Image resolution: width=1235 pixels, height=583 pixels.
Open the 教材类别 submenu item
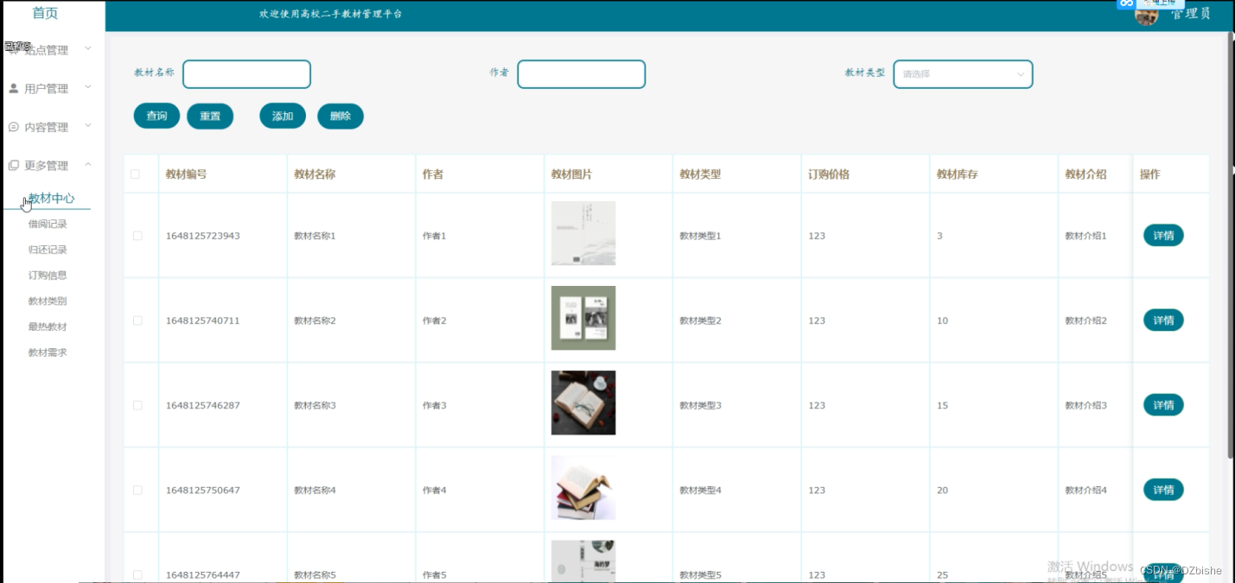pos(48,301)
